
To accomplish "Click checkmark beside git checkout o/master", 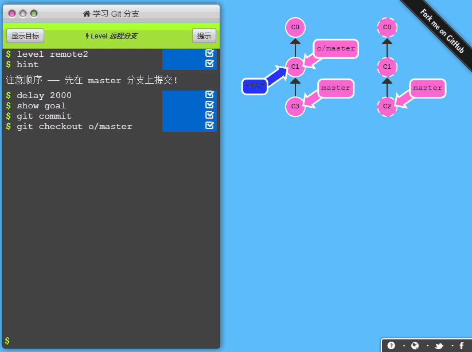I will tap(209, 125).
